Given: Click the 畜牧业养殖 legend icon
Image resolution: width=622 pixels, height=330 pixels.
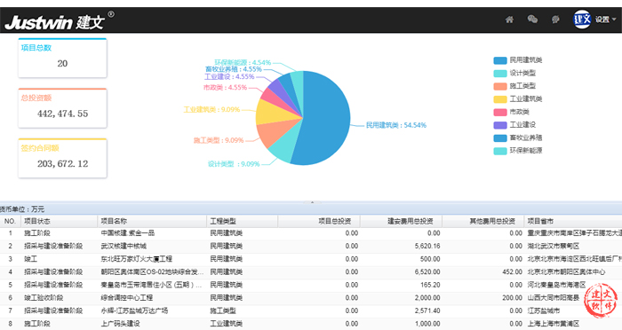Looking at the screenshot, I should tap(500, 137).
